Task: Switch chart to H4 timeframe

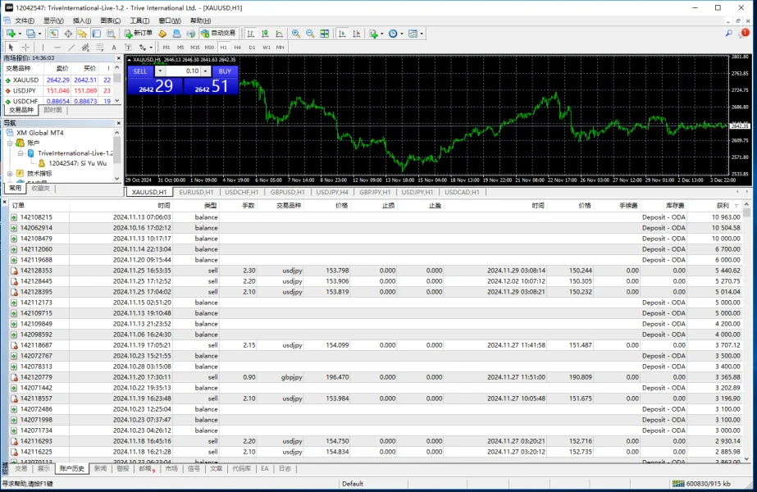Action: [x=239, y=48]
